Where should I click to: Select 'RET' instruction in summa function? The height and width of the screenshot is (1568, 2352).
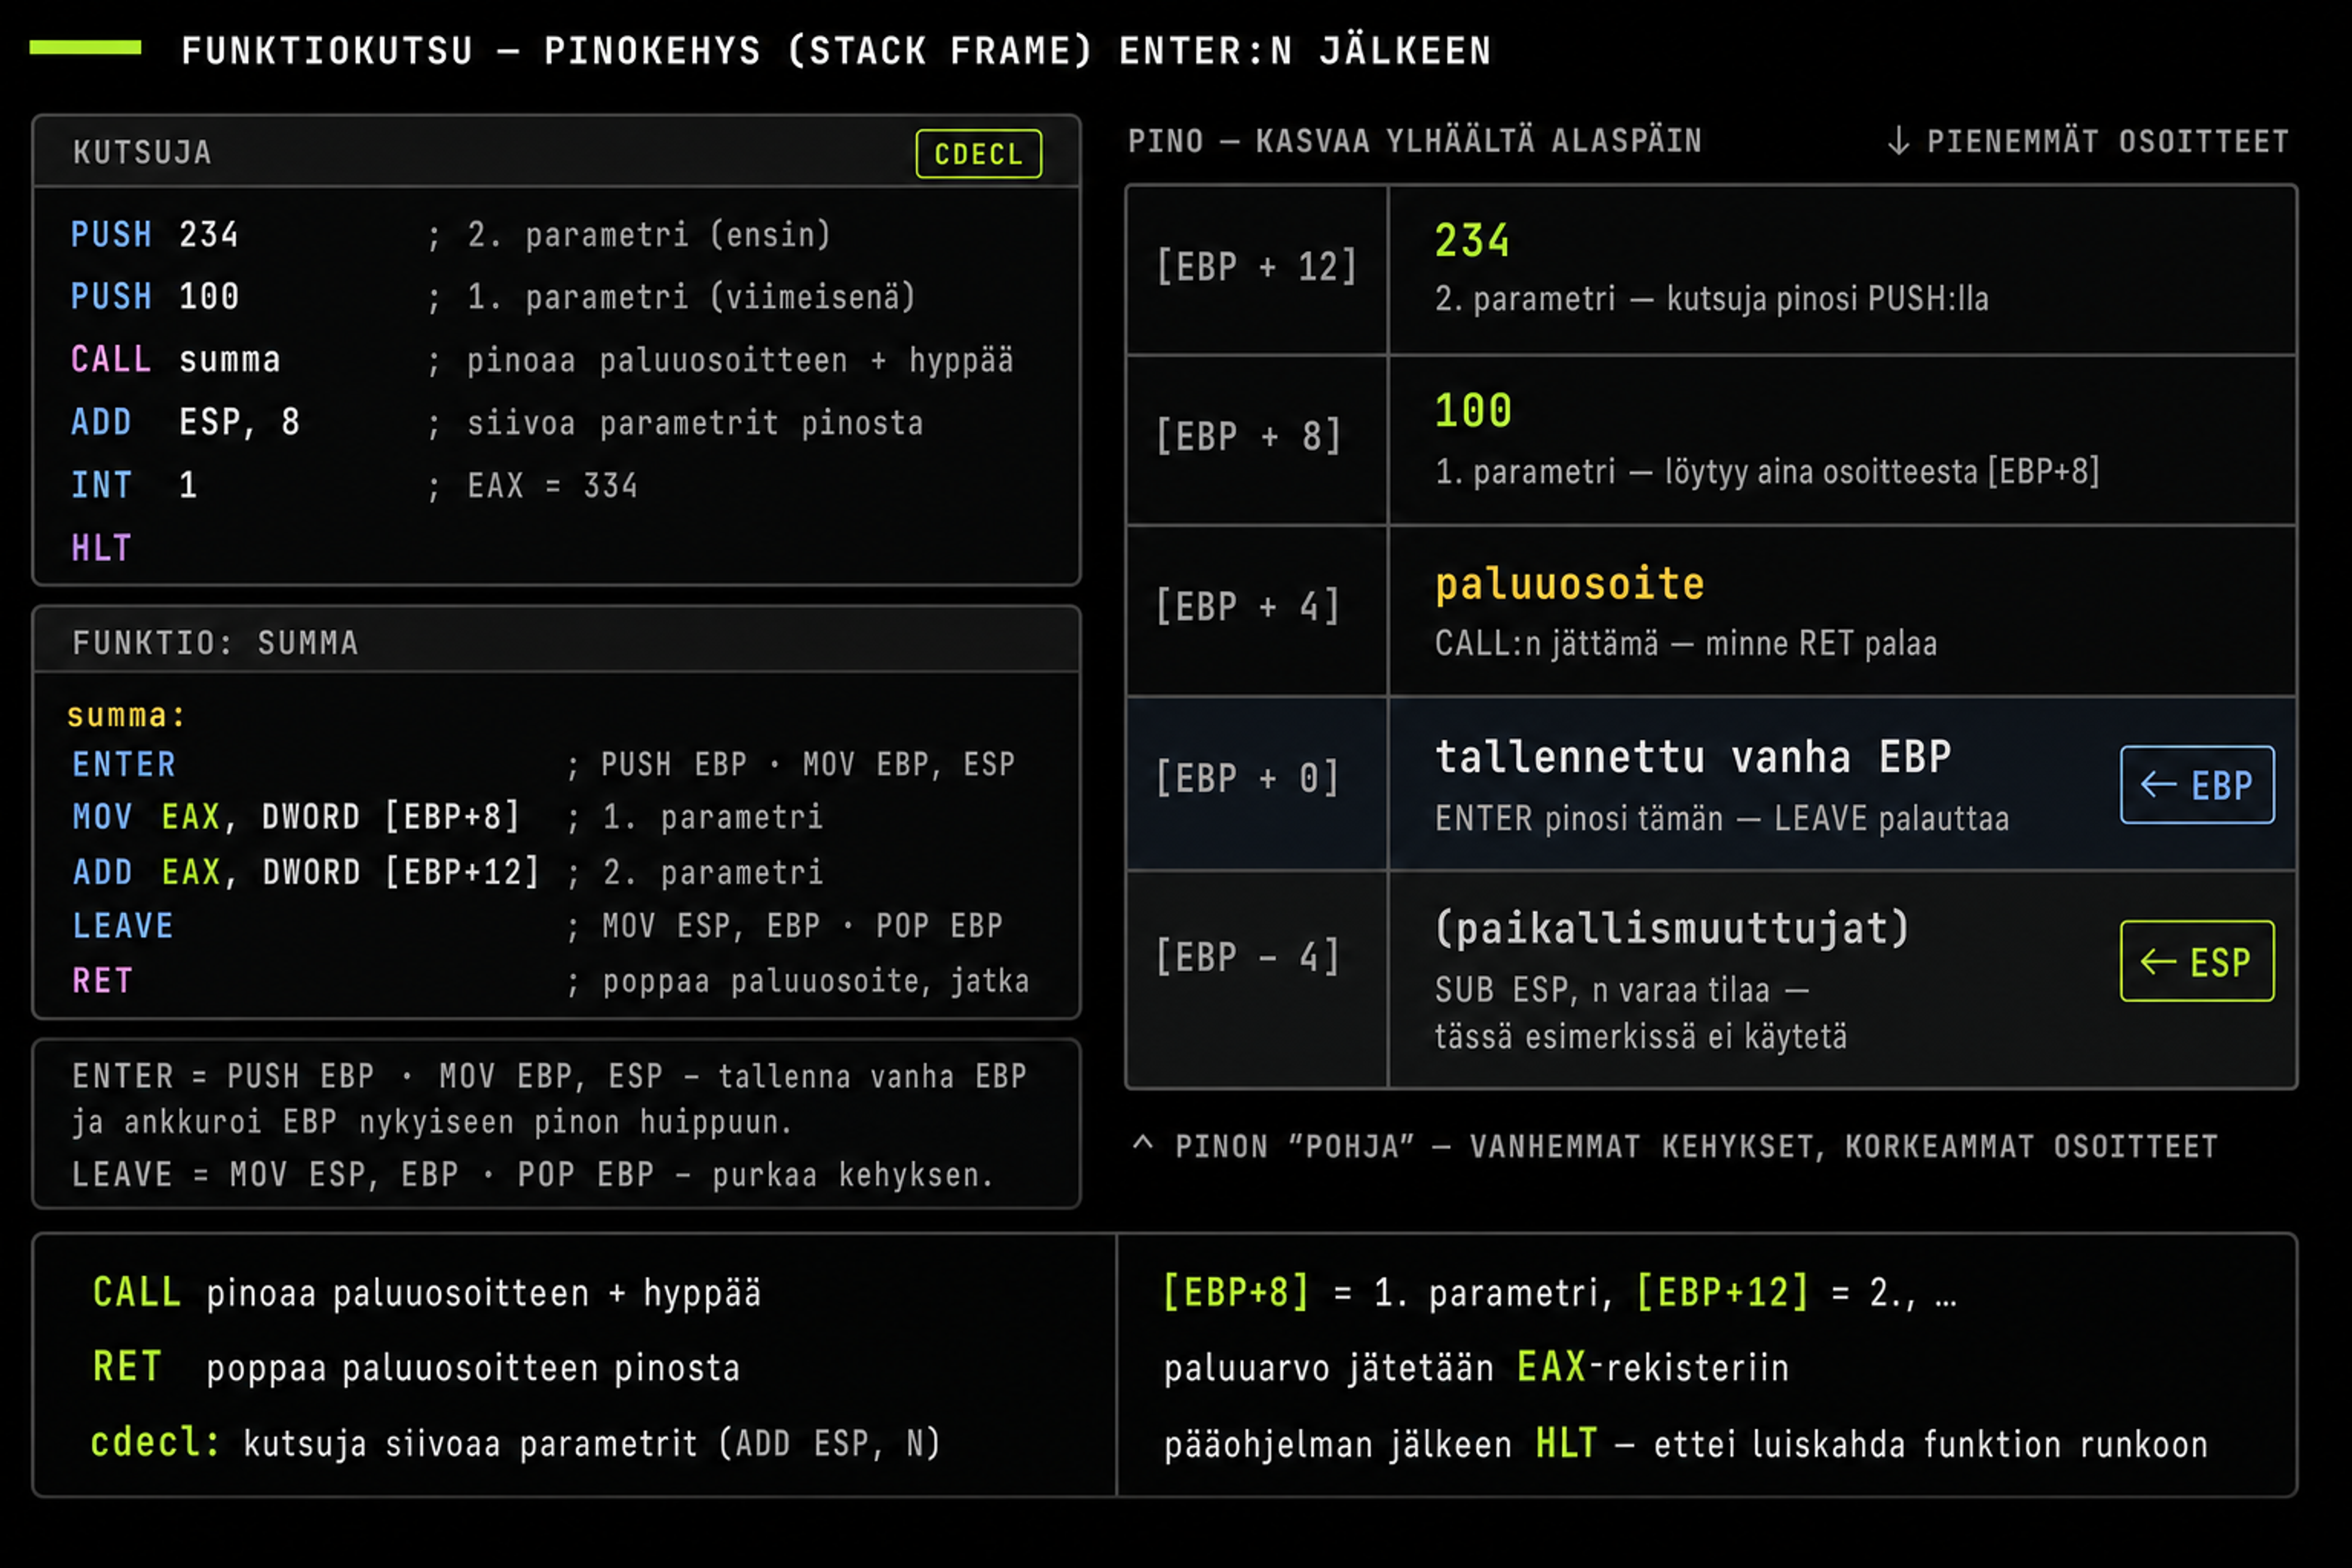pos(102,981)
